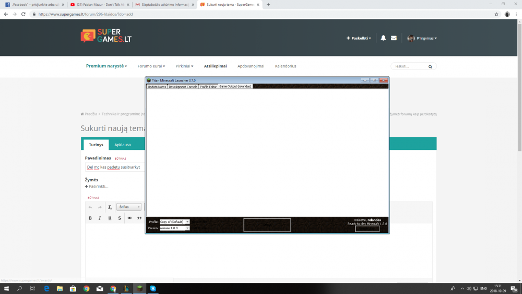Click the Play button in the launcher
Screen dimensions: 522x294
tap(267, 225)
